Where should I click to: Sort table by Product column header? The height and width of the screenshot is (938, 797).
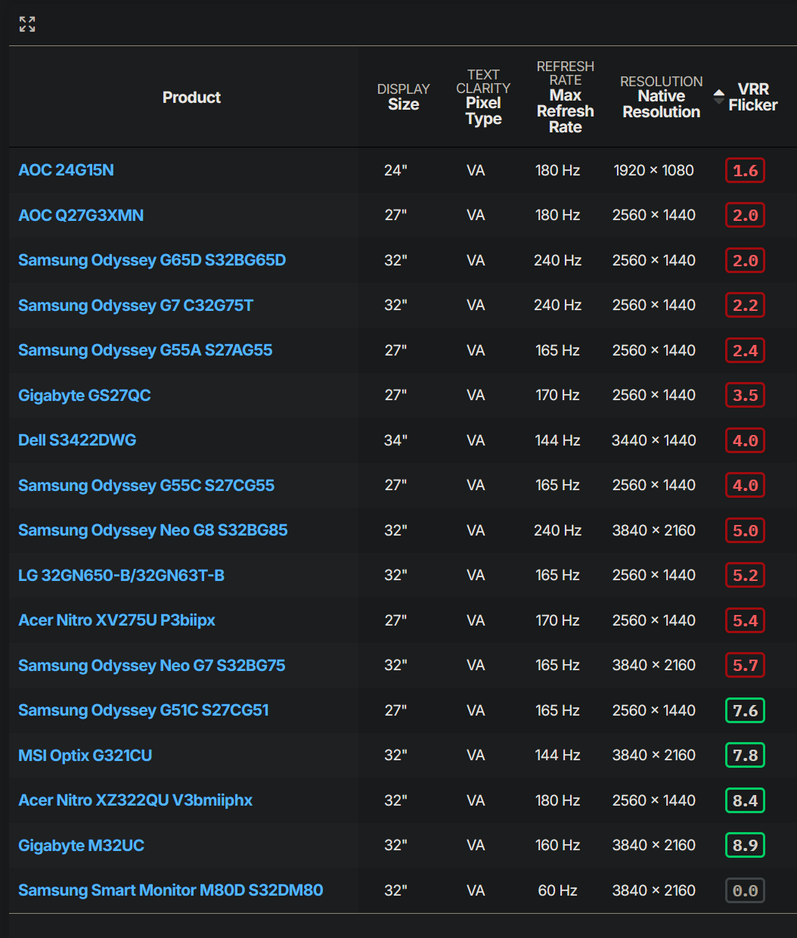point(191,98)
